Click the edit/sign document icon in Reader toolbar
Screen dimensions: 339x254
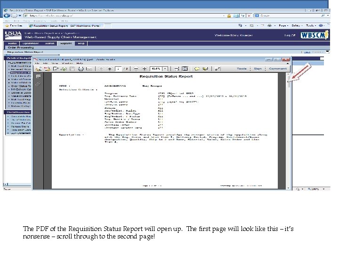56,69
